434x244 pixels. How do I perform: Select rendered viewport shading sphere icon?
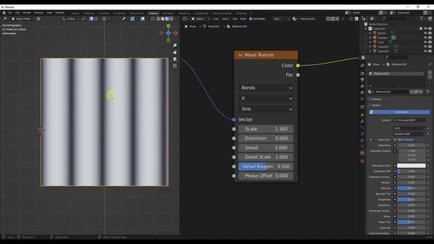(x=172, y=19)
